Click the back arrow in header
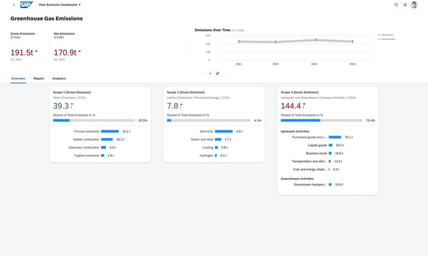The width and height of the screenshot is (428, 256). (14, 5)
